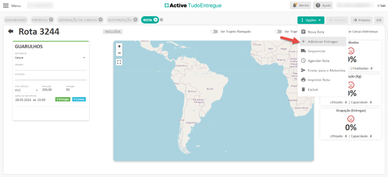Click Sair to log out
Screen dimensions: 388x177
pyautogui.click(x=381, y=5)
